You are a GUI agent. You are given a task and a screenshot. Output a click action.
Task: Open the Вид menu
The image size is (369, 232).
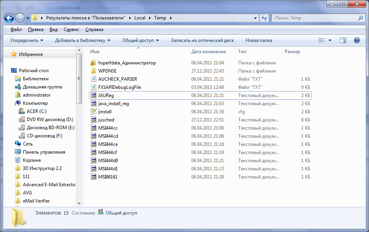coord(54,29)
